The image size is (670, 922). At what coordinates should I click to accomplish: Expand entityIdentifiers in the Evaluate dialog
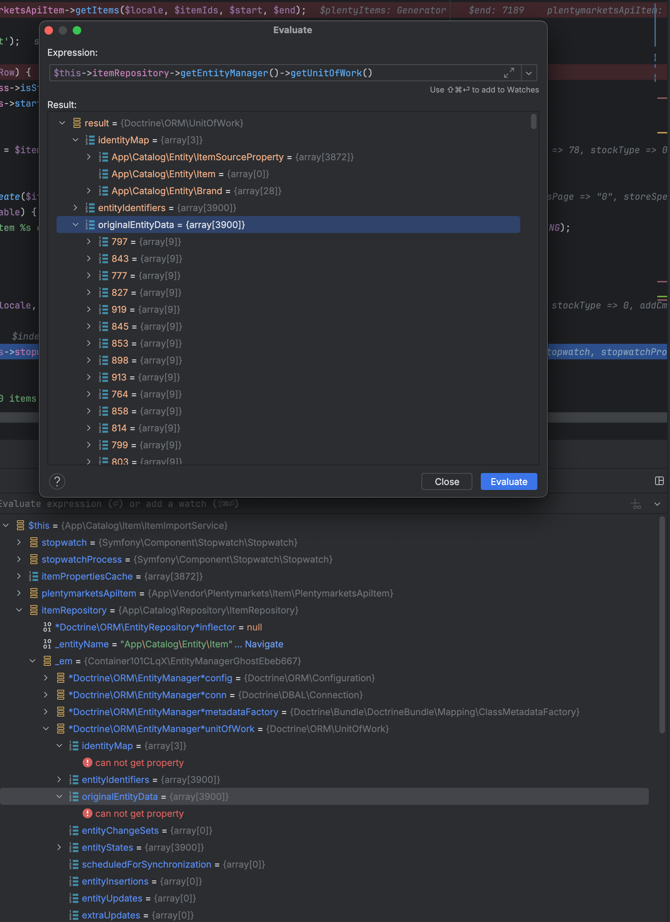point(76,208)
